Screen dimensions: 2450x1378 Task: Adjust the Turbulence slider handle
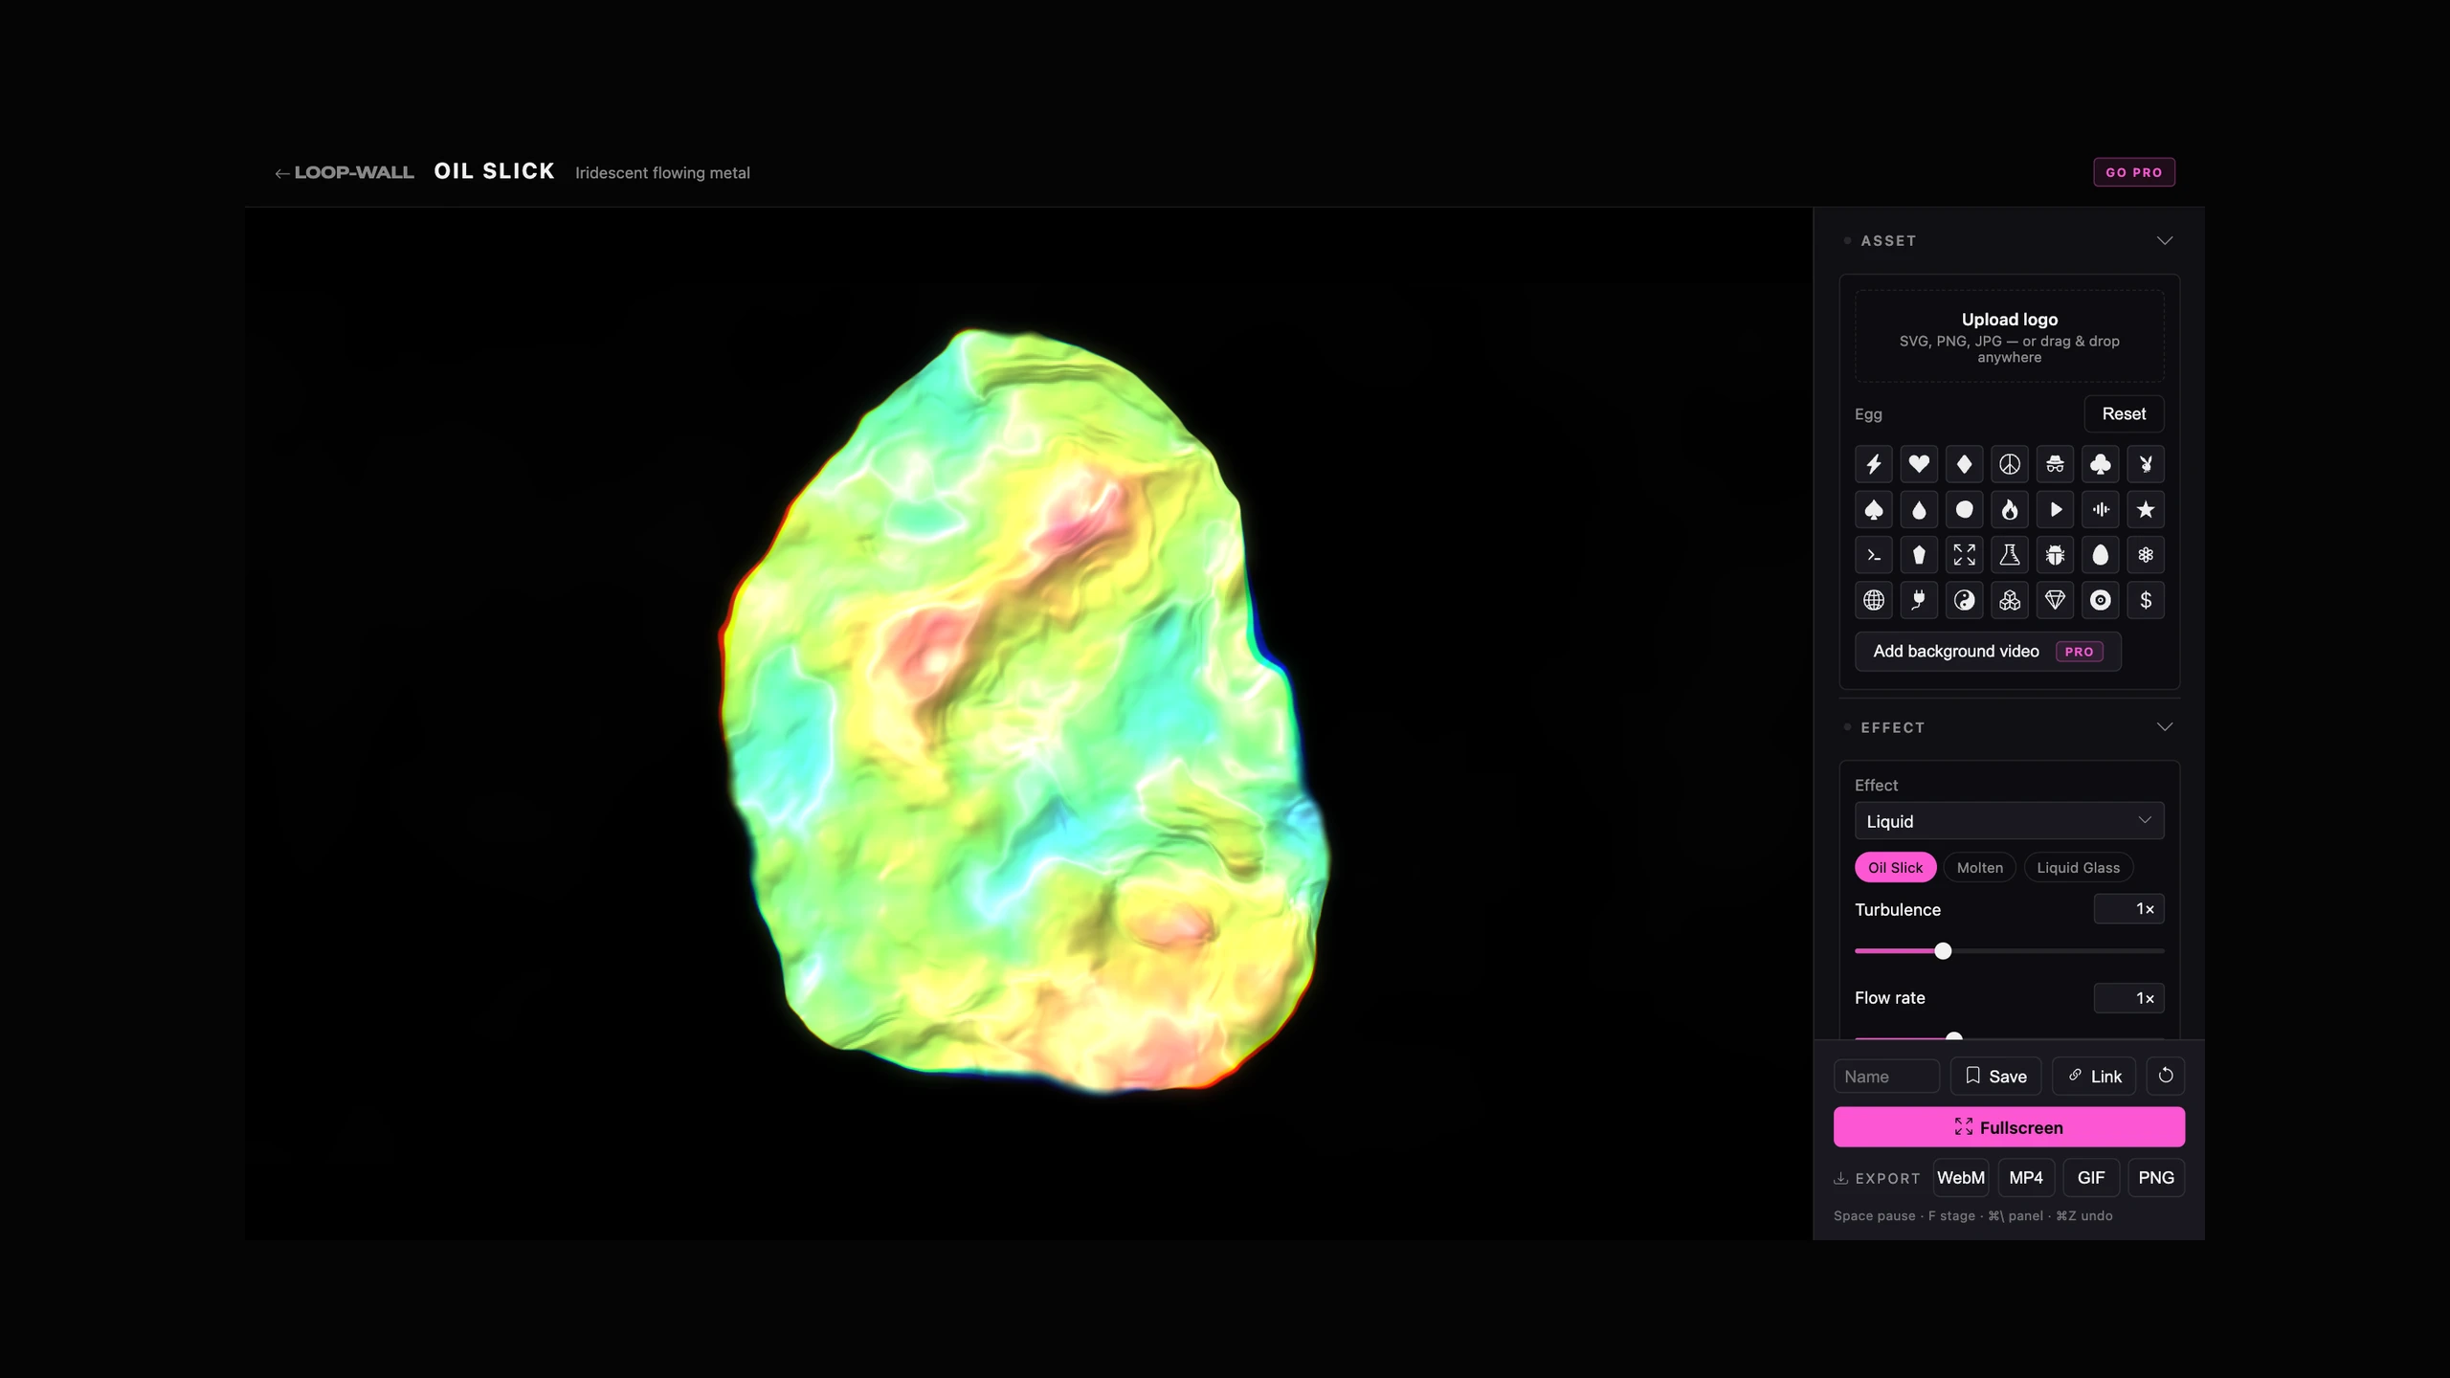click(x=1943, y=951)
